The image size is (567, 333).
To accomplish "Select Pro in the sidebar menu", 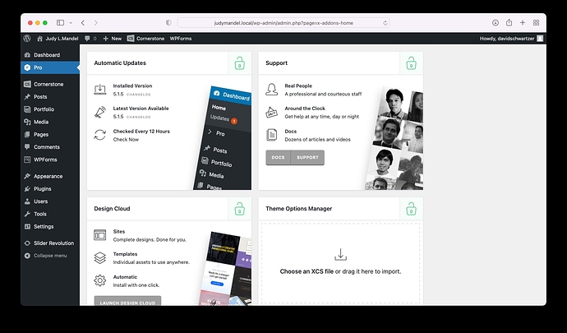I will [x=50, y=67].
